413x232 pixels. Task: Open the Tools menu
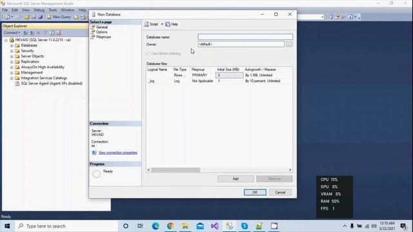click(53, 10)
